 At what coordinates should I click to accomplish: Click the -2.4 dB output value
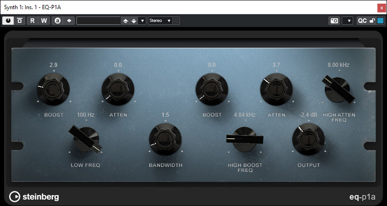tap(309, 115)
